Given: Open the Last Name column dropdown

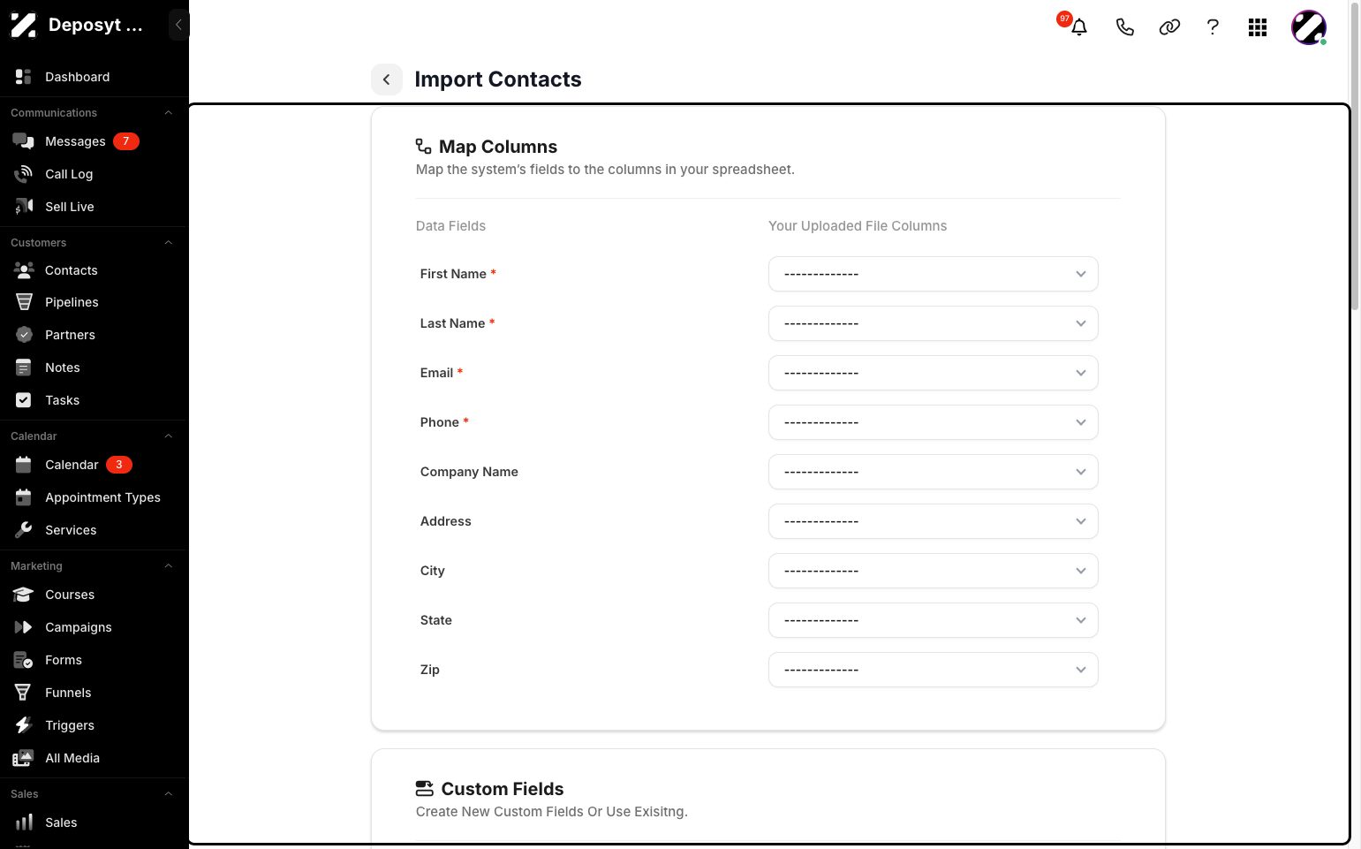Looking at the screenshot, I should click(x=934, y=323).
